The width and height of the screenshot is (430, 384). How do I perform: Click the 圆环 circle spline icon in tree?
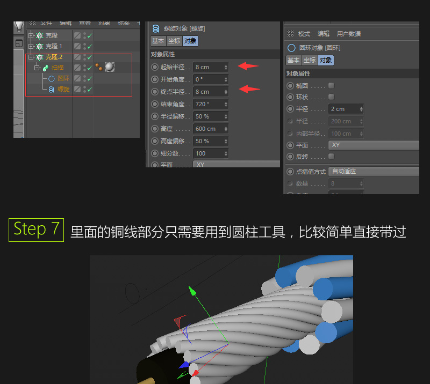pos(52,79)
